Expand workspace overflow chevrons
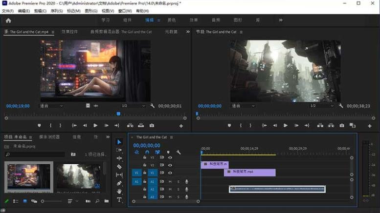This screenshot has width=380, height=213. click(x=281, y=20)
